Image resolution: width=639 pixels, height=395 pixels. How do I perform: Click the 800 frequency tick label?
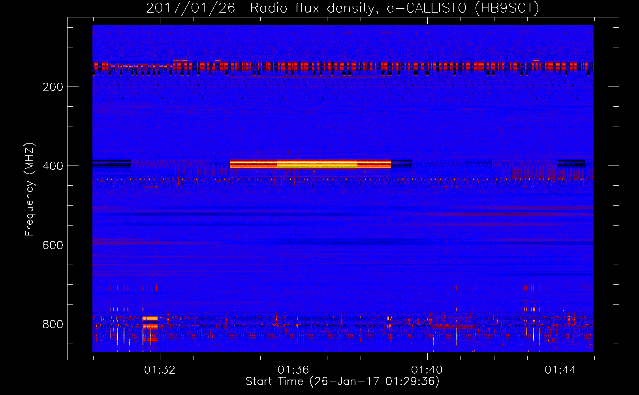pos(53,324)
